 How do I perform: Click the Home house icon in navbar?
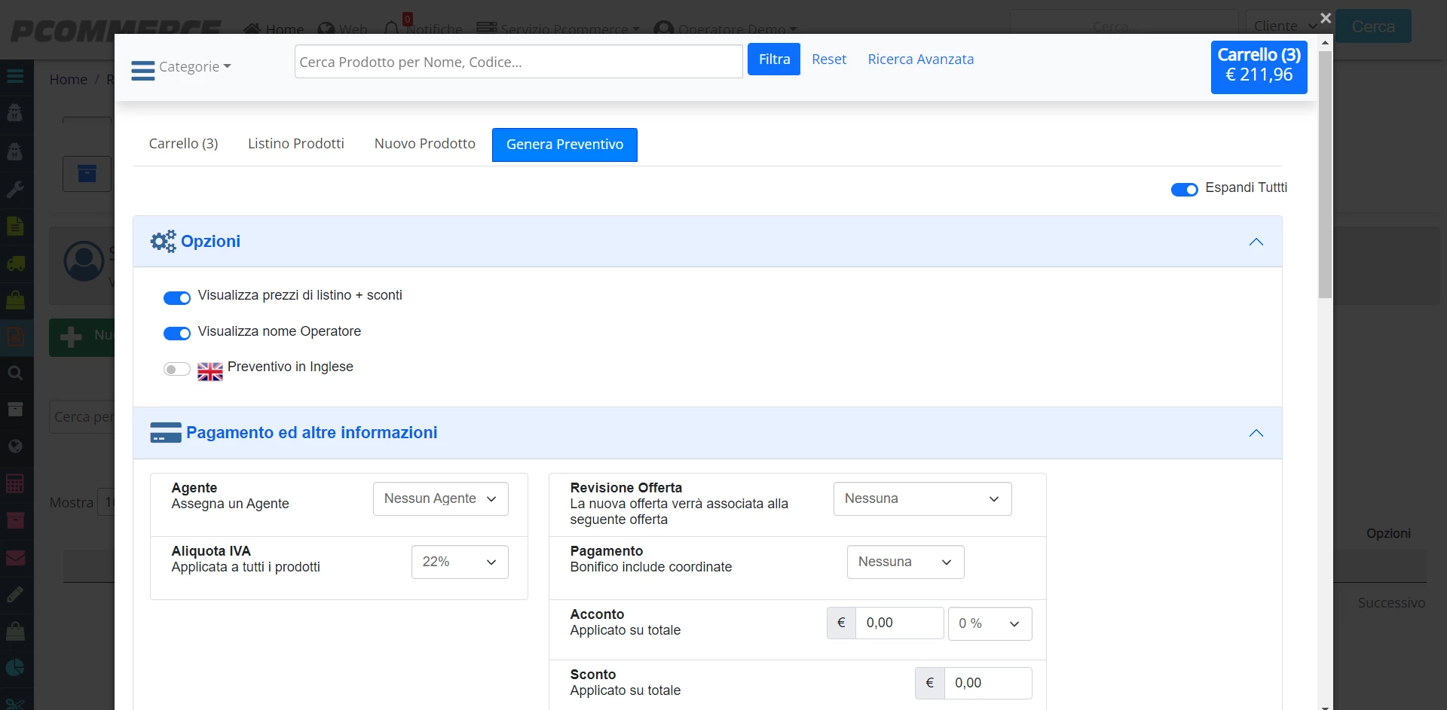click(252, 29)
